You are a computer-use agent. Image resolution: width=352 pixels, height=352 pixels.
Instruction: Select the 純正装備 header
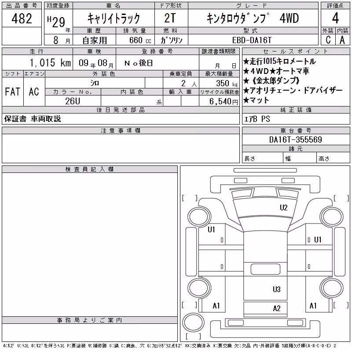296,110
